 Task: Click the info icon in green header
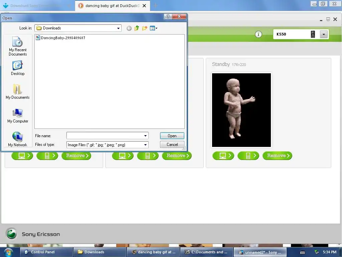(x=259, y=34)
